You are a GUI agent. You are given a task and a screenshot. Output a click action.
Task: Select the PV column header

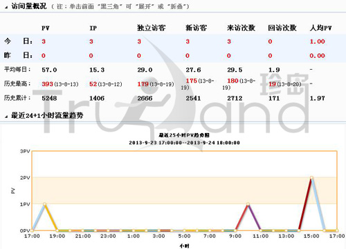(46, 28)
